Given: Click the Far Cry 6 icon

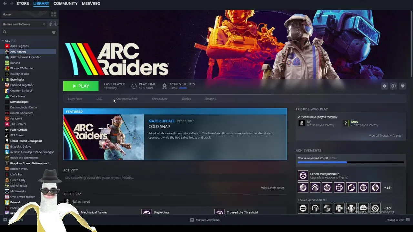Looking at the screenshot, I should click(7, 119).
